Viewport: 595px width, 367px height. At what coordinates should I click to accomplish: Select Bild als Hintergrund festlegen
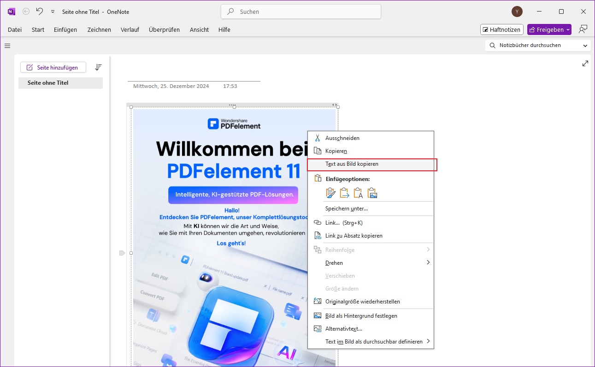point(371,316)
